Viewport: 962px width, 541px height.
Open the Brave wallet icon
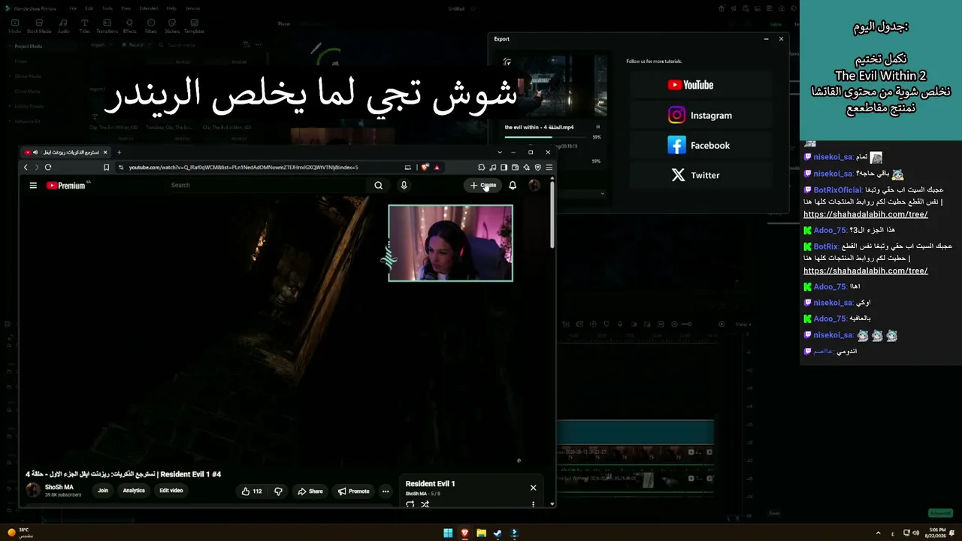(x=515, y=168)
